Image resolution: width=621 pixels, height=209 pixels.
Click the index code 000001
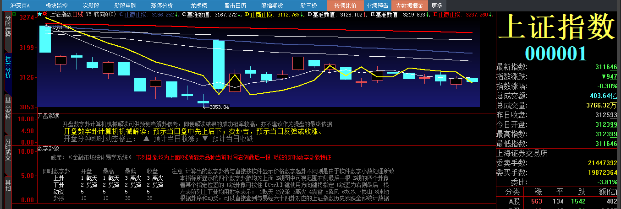click(556, 54)
